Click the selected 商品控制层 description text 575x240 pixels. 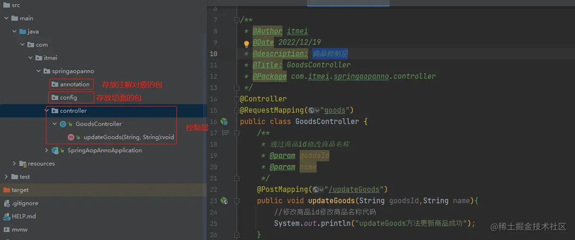(x=330, y=54)
